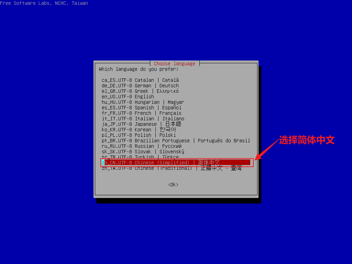
Task: Pick en_US.UTF-8 English language entry
Action: click(x=128, y=97)
